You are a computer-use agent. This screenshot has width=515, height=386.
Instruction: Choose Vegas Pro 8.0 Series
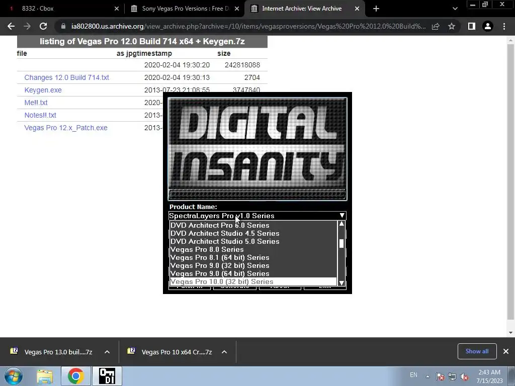(x=253, y=249)
